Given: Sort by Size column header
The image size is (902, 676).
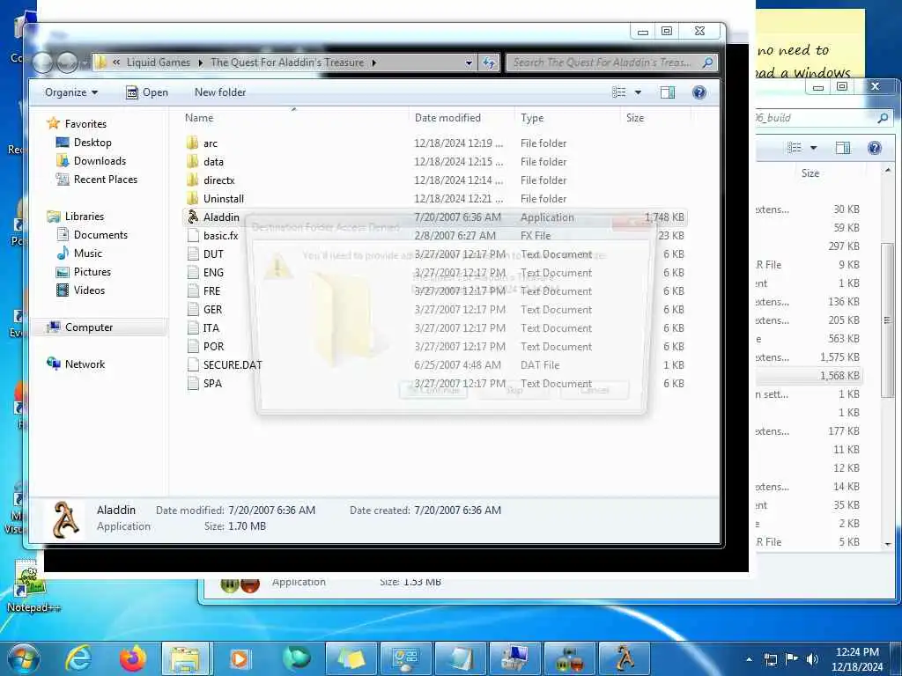Looking at the screenshot, I should click(x=635, y=117).
